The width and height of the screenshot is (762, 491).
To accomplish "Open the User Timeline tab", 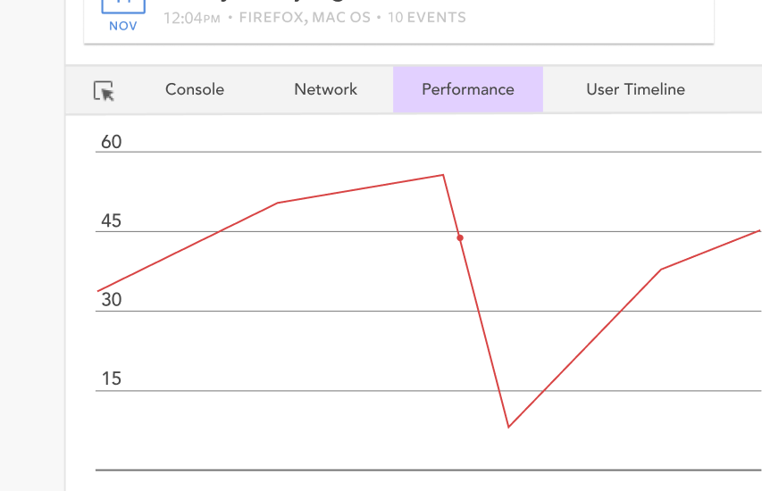I will pyautogui.click(x=636, y=89).
